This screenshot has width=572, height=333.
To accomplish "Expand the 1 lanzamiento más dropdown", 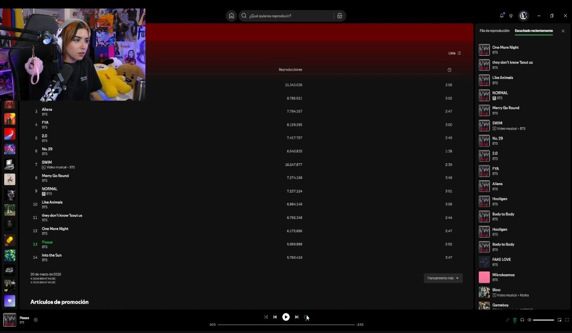I will pos(443,278).
